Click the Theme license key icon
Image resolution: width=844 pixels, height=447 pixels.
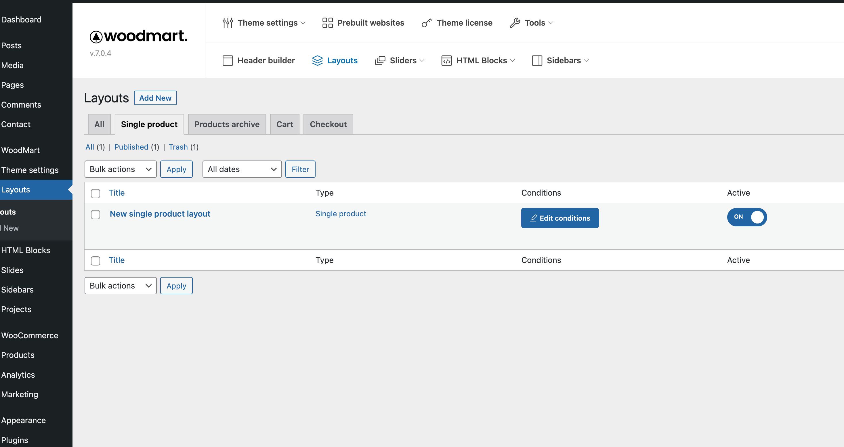(426, 23)
